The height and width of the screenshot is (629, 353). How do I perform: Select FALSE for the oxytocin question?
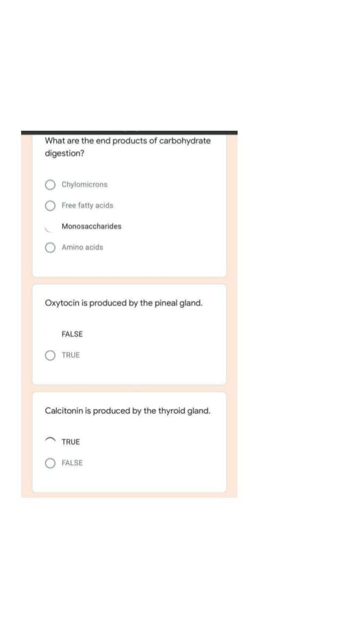click(49, 334)
